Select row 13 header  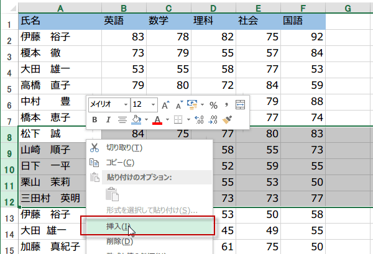pyautogui.click(x=9, y=215)
